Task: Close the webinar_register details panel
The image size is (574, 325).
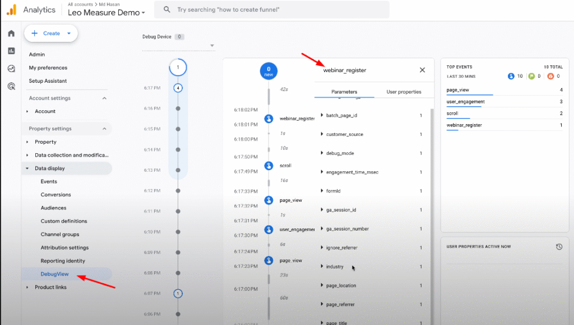Action: tap(422, 70)
